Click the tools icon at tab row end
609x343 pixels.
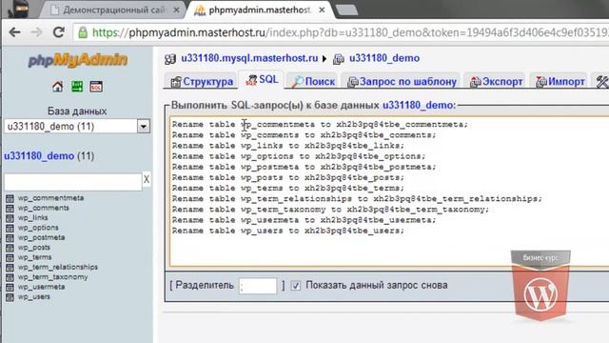602,82
